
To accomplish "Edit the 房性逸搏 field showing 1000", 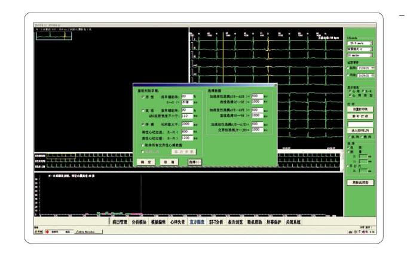I will pyautogui.click(x=257, y=102).
